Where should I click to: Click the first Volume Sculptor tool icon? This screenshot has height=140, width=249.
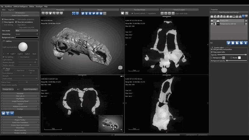162,13
